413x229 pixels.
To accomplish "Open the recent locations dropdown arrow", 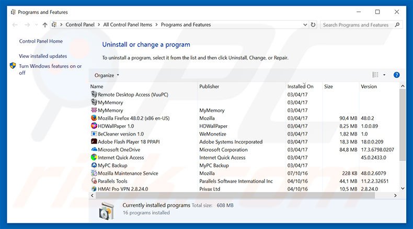I will click(x=37, y=25).
